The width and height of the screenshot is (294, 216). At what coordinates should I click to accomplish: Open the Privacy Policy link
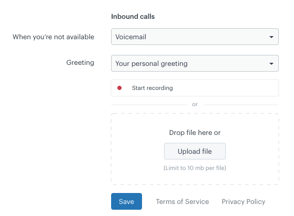pos(243,201)
